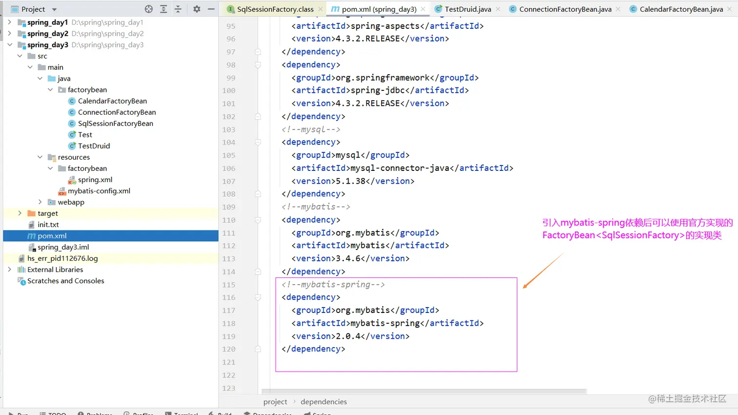
Task: Click 'project' breadcrumb in editor footer
Action: click(275, 402)
